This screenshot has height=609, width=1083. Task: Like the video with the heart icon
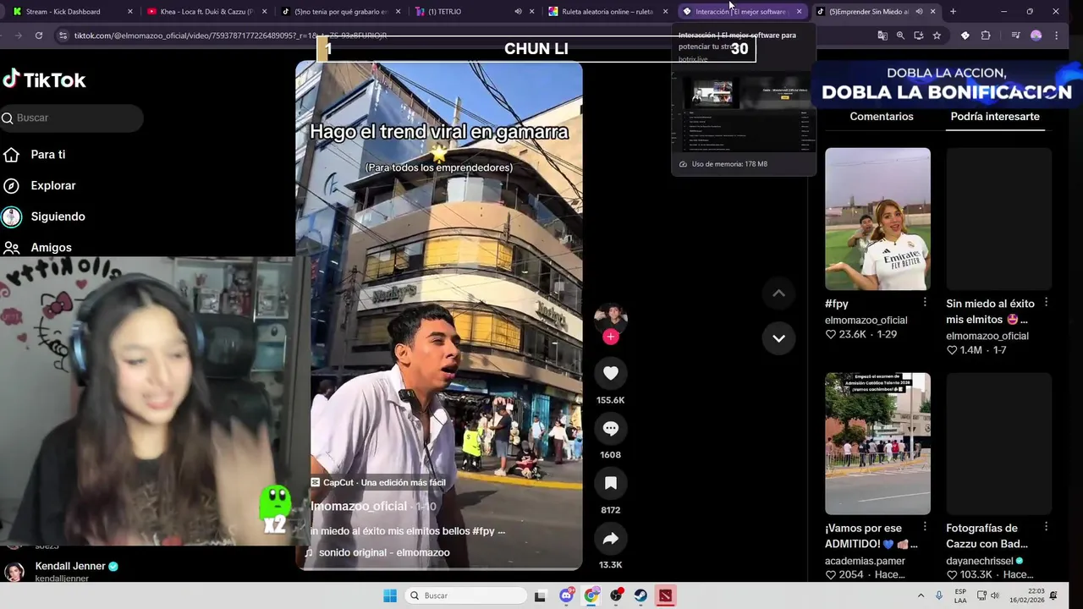610,373
